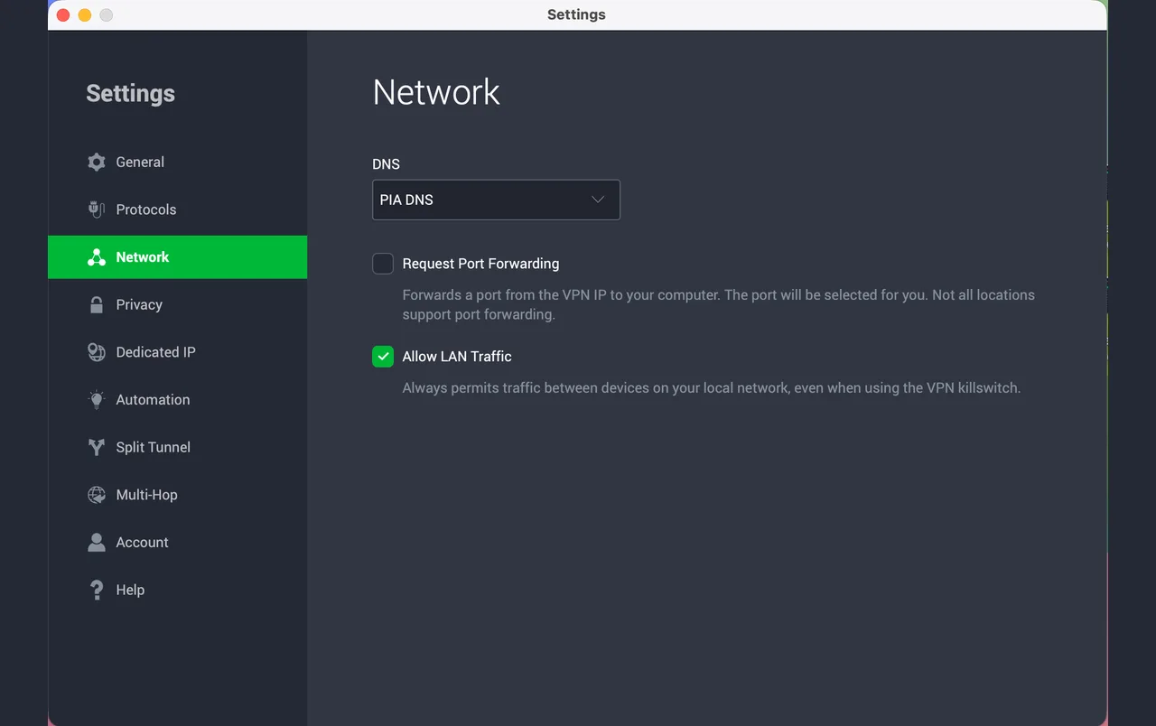Click the LAN traffic description text

pyautogui.click(x=712, y=388)
